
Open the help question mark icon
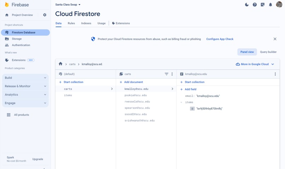(x=255, y=5)
